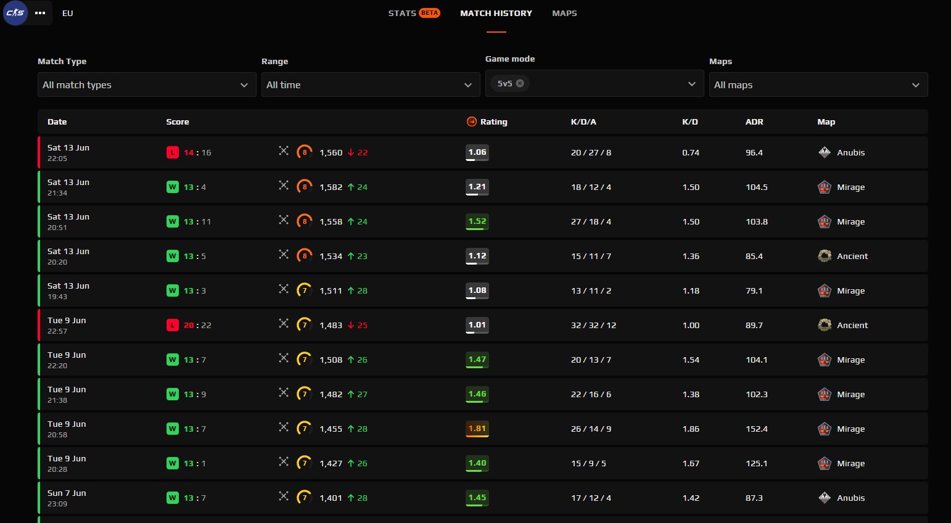The image size is (951, 523).
Task: Click the W win badge for 13:4 match
Action: [x=173, y=187]
